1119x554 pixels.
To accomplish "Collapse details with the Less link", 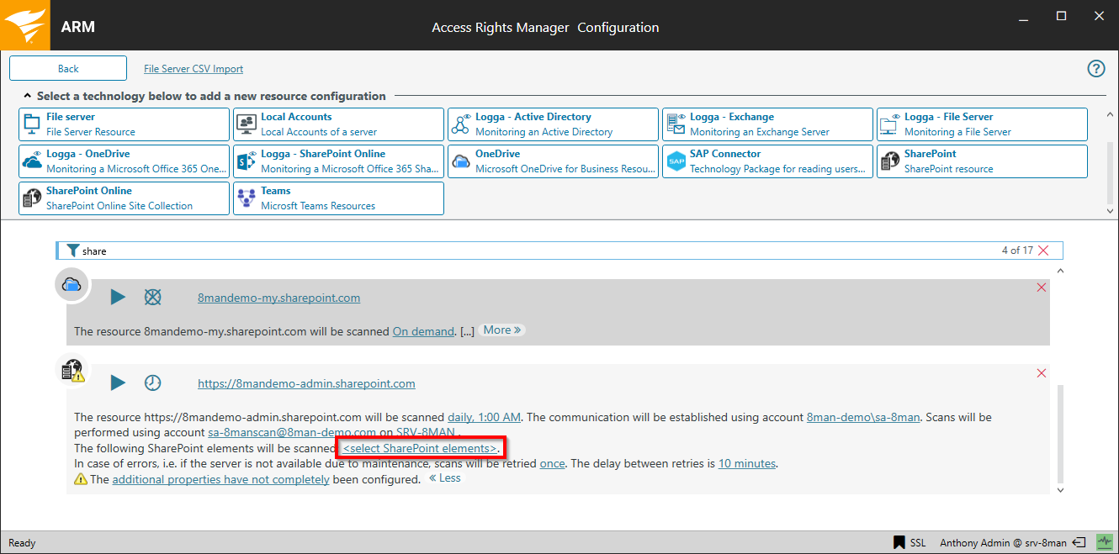I will [445, 478].
